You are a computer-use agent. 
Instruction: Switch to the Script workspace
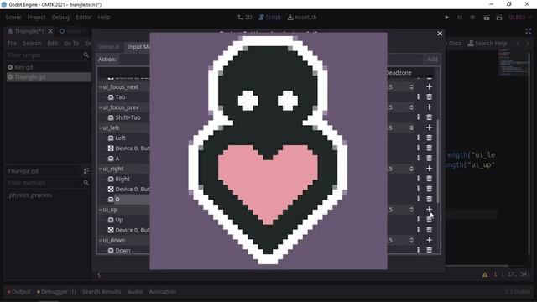[x=270, y=17]
